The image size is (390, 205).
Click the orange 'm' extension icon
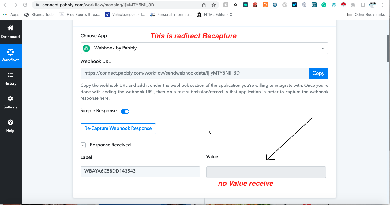tap(265, 5)
